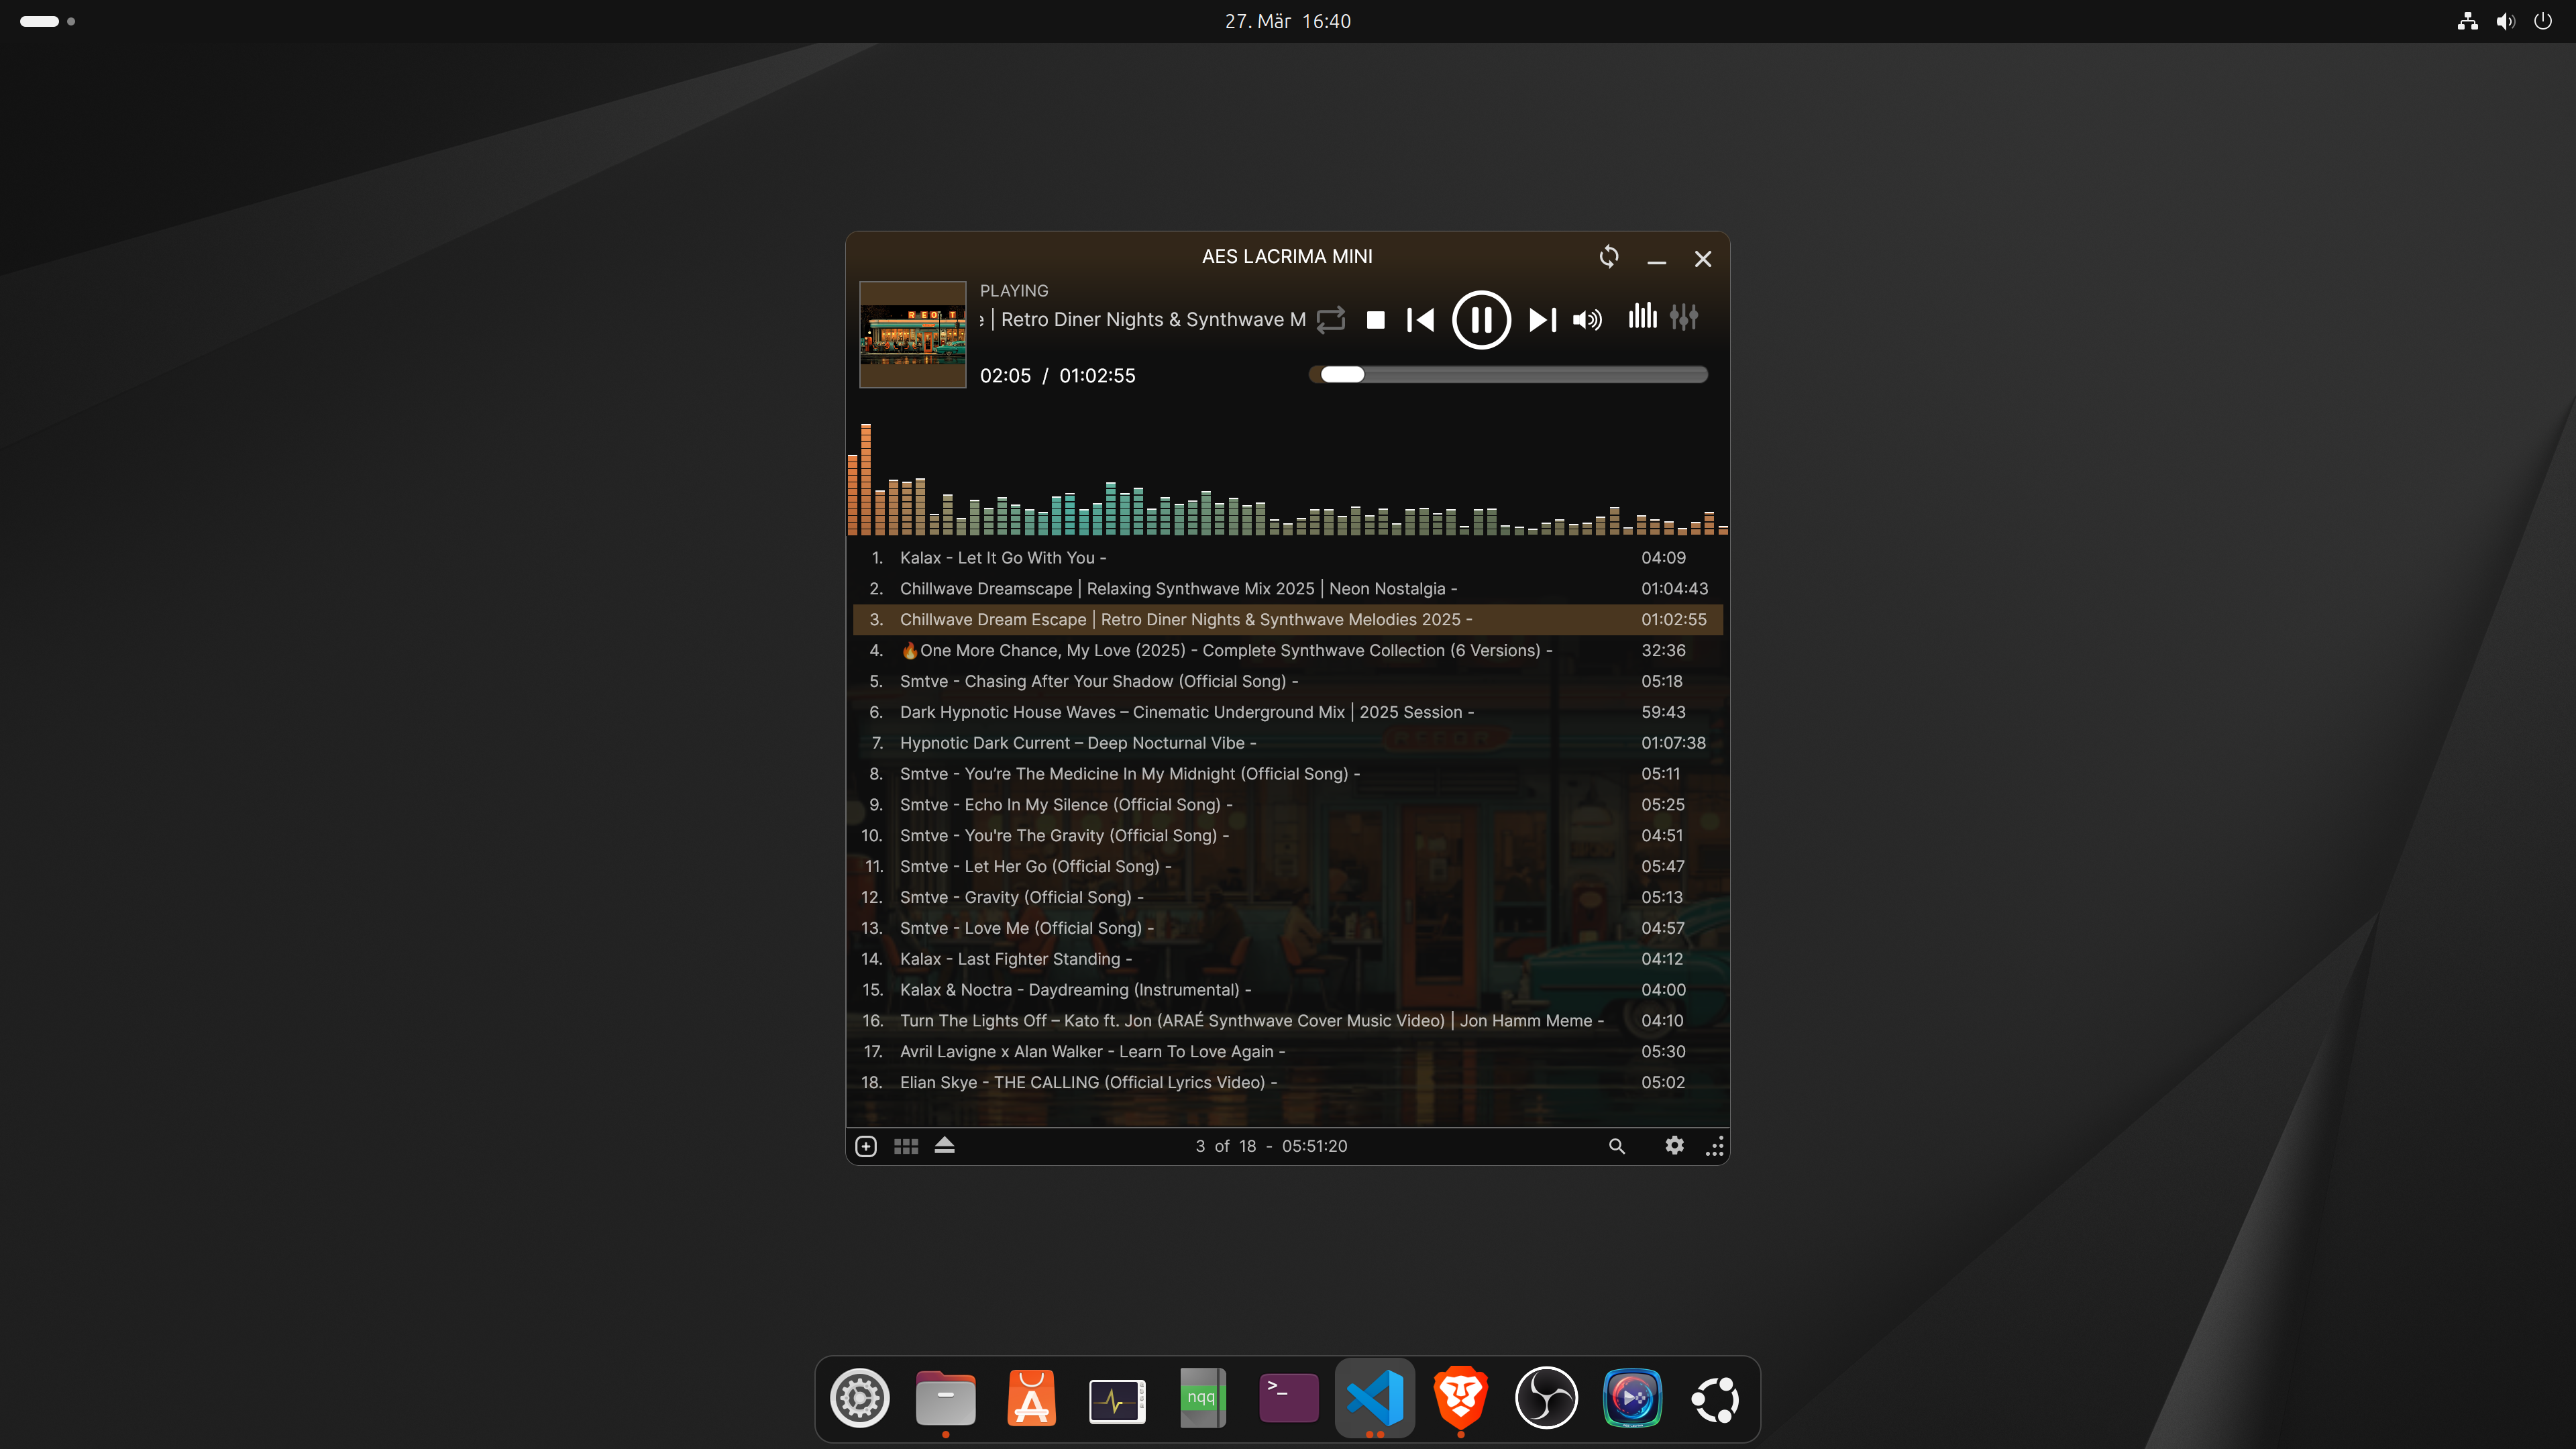Select track 'One More Chance, My Love (2025)'
This screenshot has height=1449, width=2576.
(x=1288, y=651)
